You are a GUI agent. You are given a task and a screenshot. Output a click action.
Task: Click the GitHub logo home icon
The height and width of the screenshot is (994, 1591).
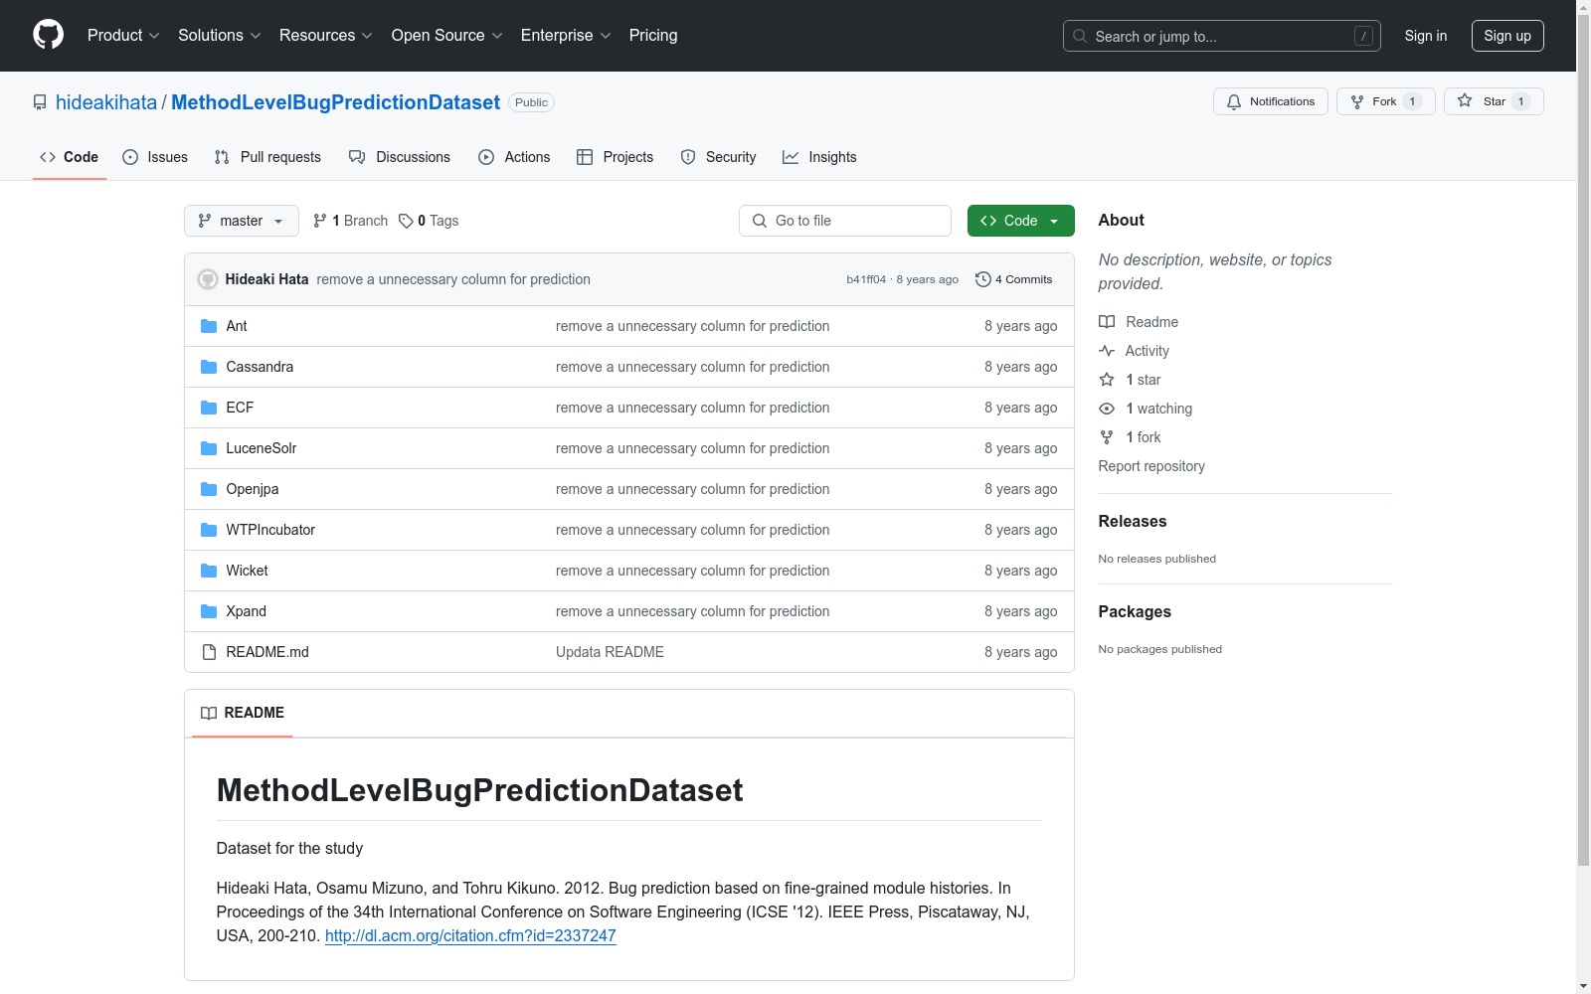pos(48,35)
